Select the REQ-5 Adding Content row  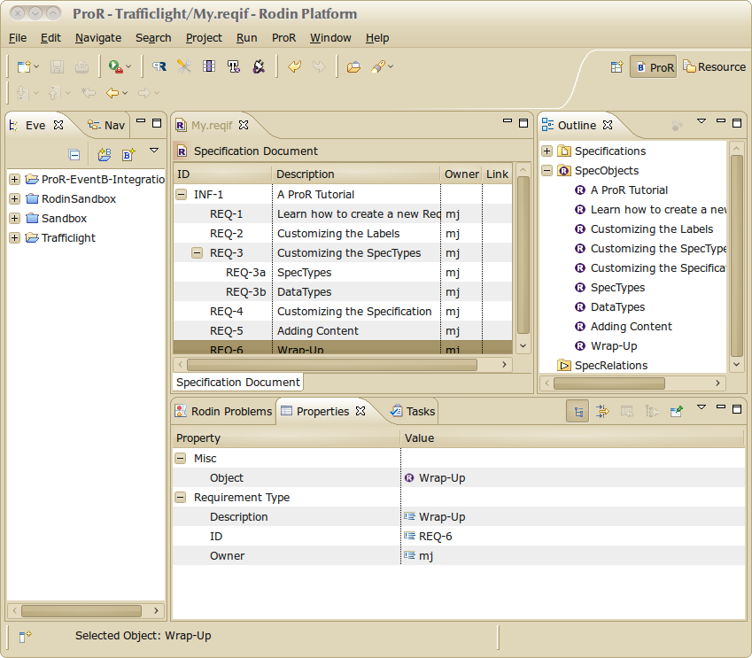[x=343, y=331]
